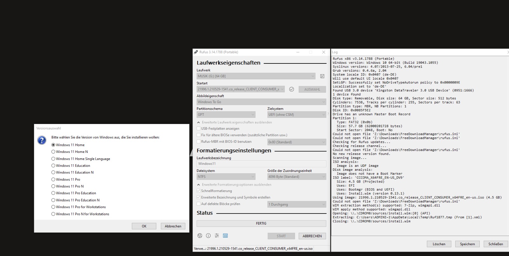Choose Windows 11 Pro N edition

67,187
